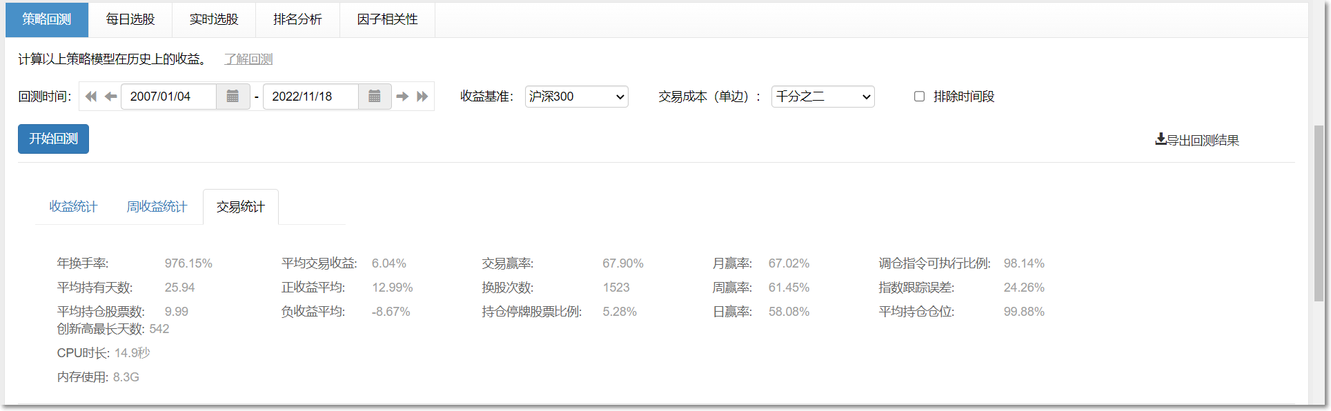Switch to the 每日选股 tab
Viewport: 1331px width, 411px height.
pyautogui.click(x=130, y=19)
